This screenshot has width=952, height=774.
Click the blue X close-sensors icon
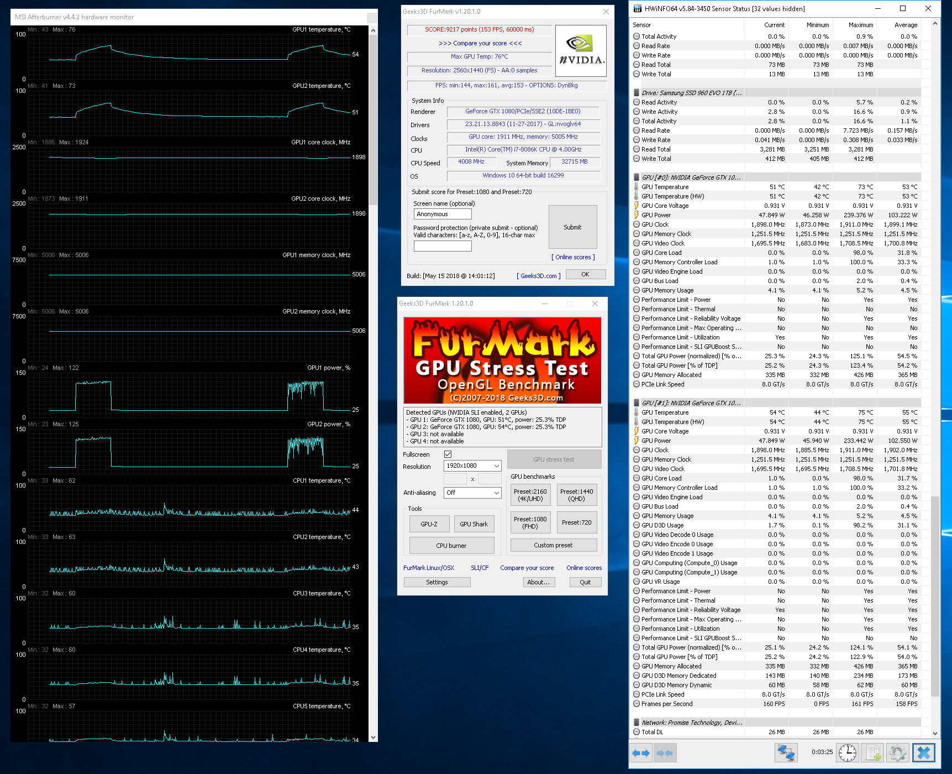tap(924, 752)
